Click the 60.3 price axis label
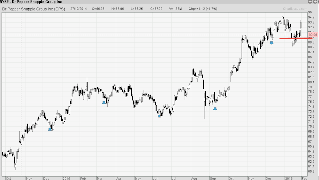Screen dimensions: 319x180 [311, 171]
